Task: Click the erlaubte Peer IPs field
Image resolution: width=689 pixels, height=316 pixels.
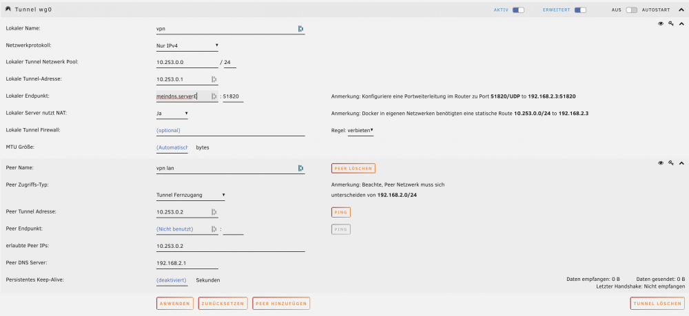Action: pyautogui.click(x=231, y=246)
